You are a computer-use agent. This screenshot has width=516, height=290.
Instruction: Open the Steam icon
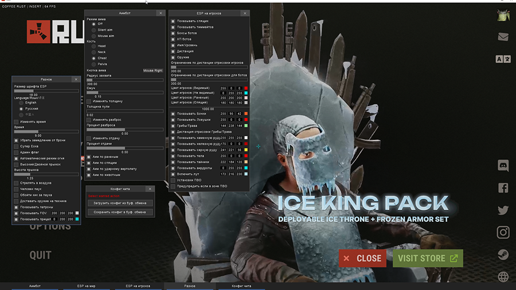[503, 254]
